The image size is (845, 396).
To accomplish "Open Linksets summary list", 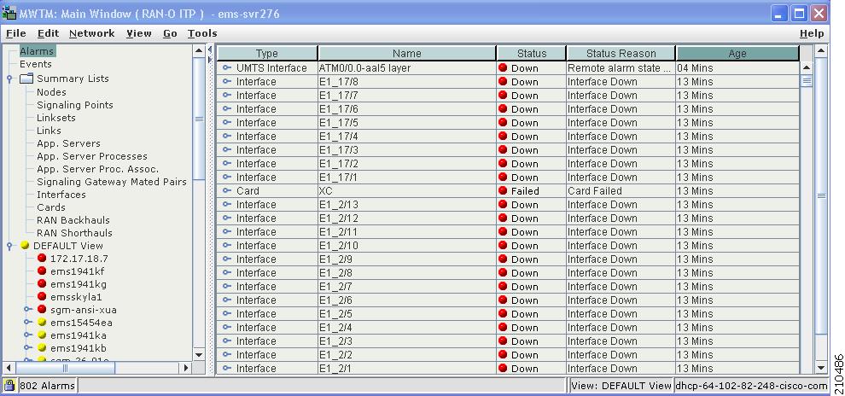I will pos(56,118).
